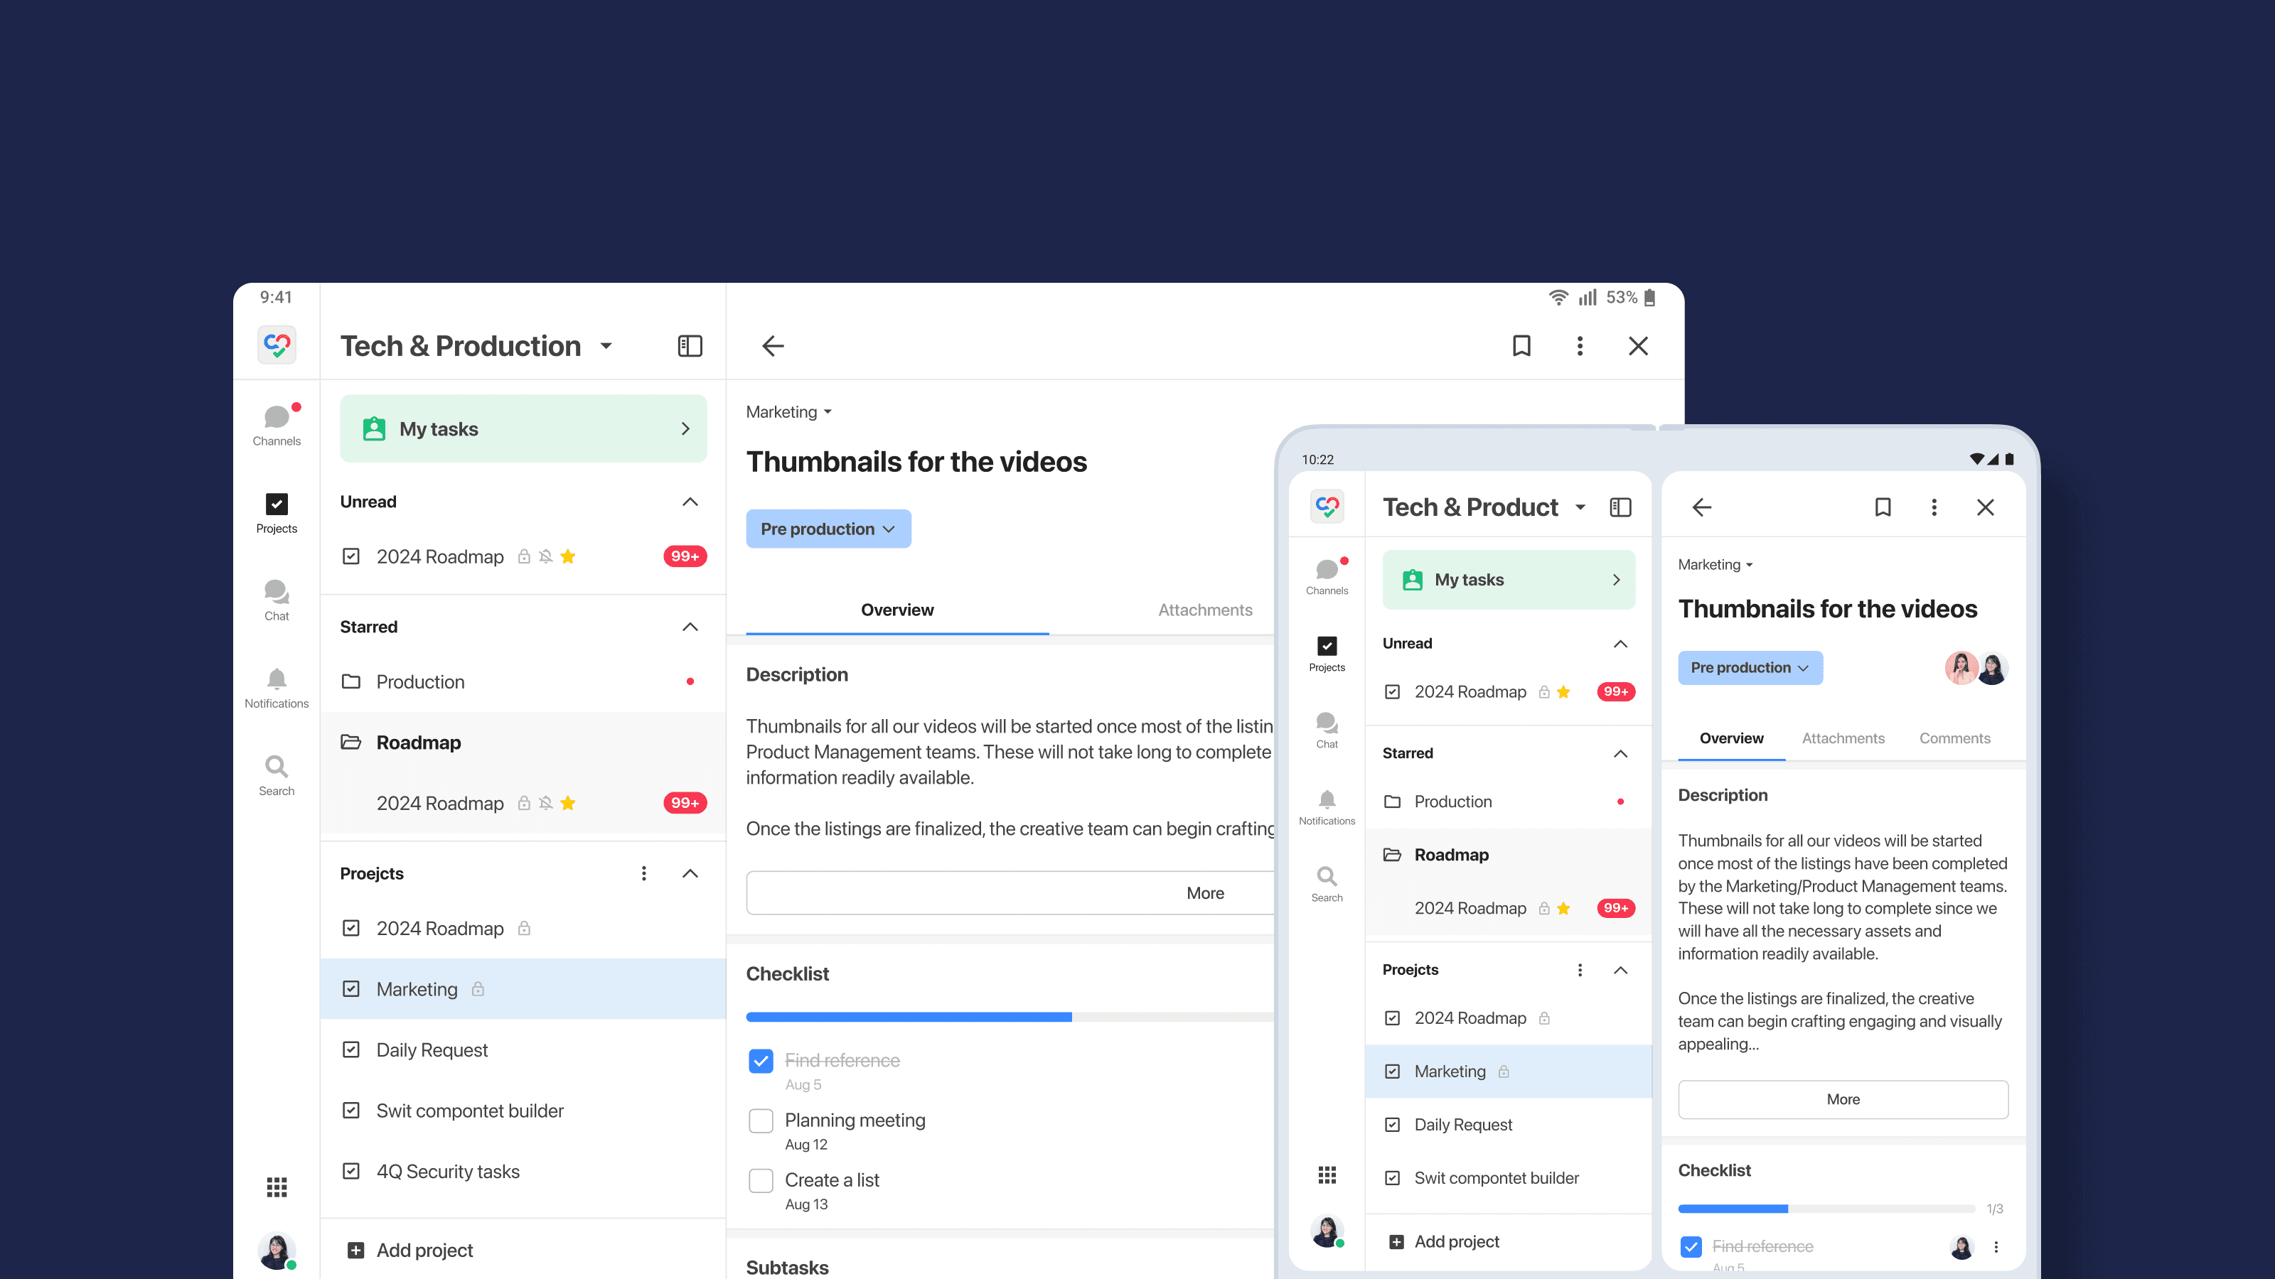
Task: Switch to Attachments tab on tablet
Action: [1204, 610]
